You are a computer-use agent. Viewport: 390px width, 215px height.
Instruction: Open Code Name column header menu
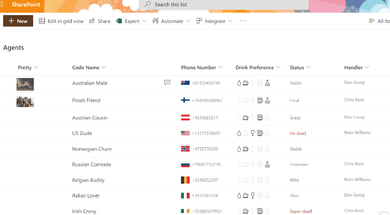coord(89,67)
